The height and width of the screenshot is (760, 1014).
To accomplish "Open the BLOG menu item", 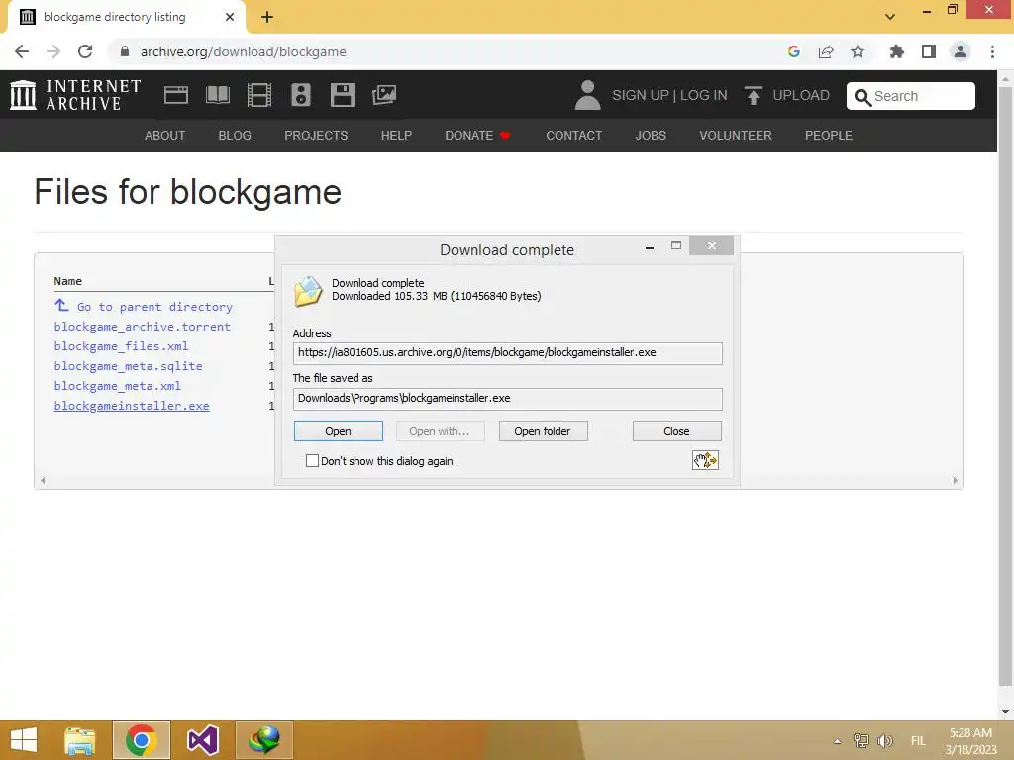I will [x=235, y=135].
